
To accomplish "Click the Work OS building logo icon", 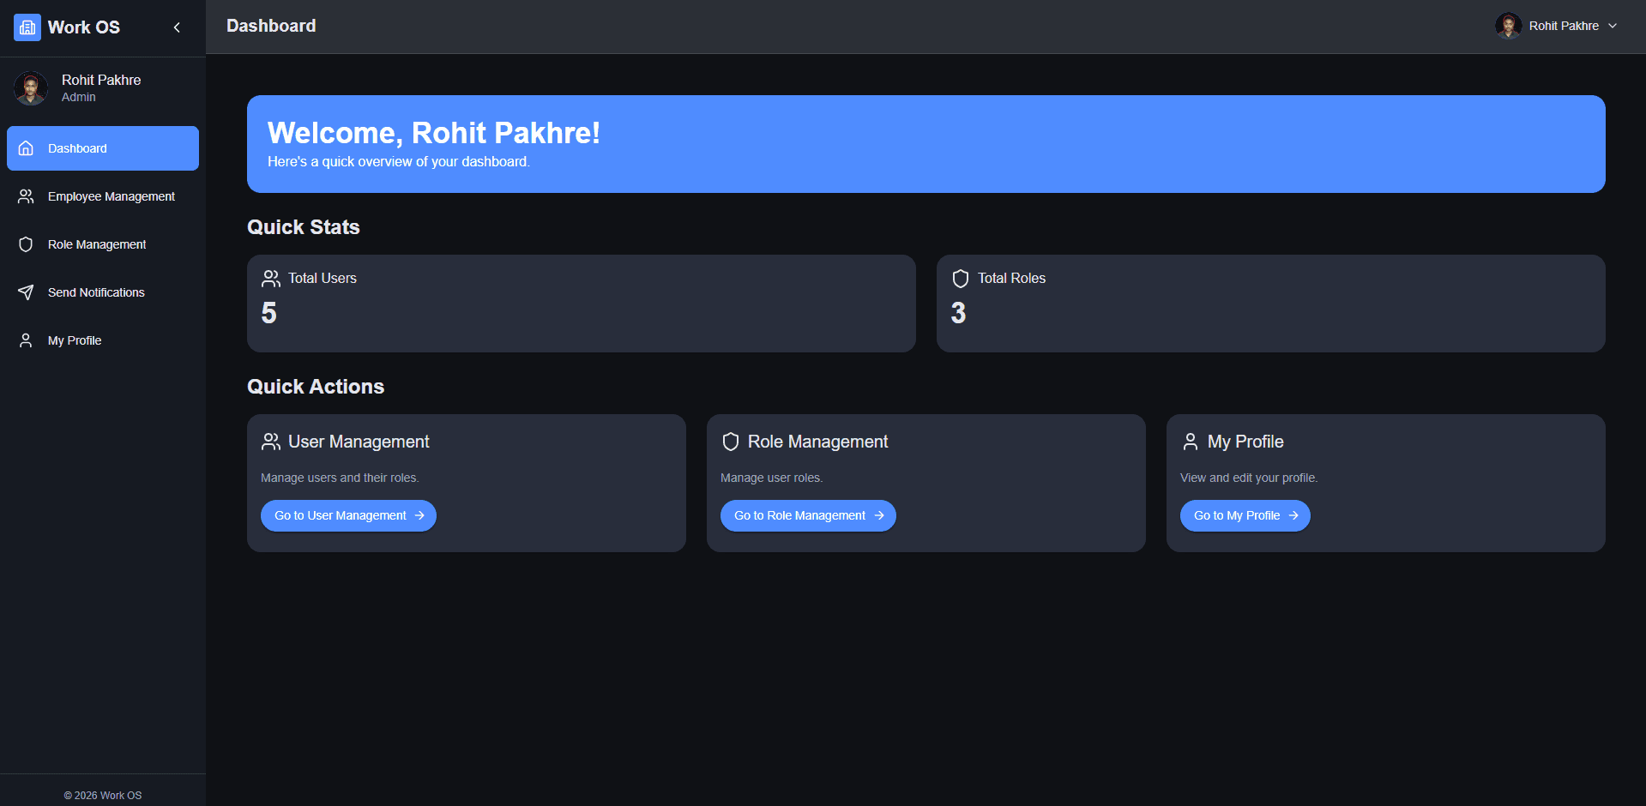I will pyautogui.click(x=27, y=27).
